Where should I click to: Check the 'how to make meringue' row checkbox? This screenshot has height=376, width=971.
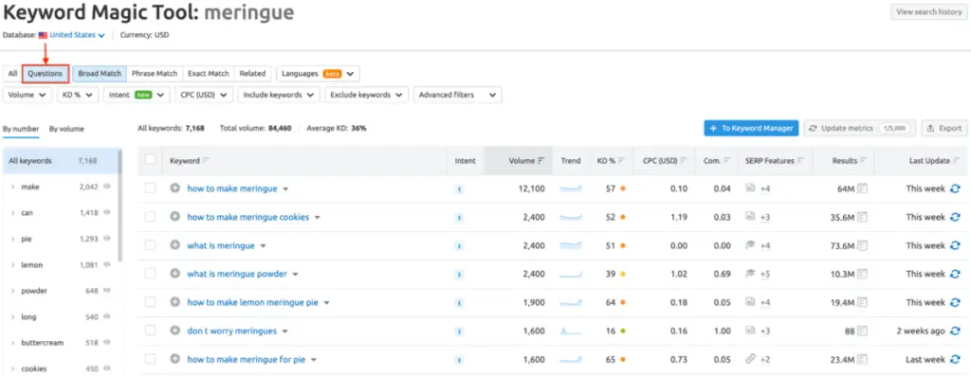150,188
